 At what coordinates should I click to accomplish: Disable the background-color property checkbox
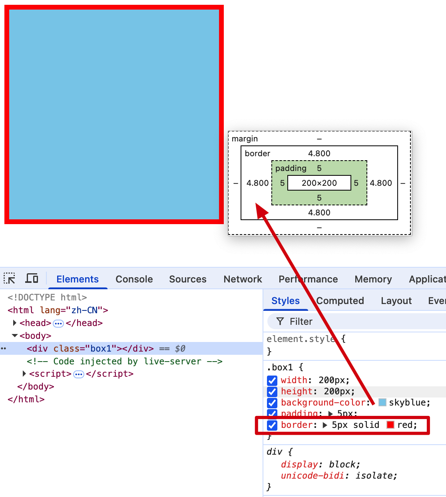[272, 403]
